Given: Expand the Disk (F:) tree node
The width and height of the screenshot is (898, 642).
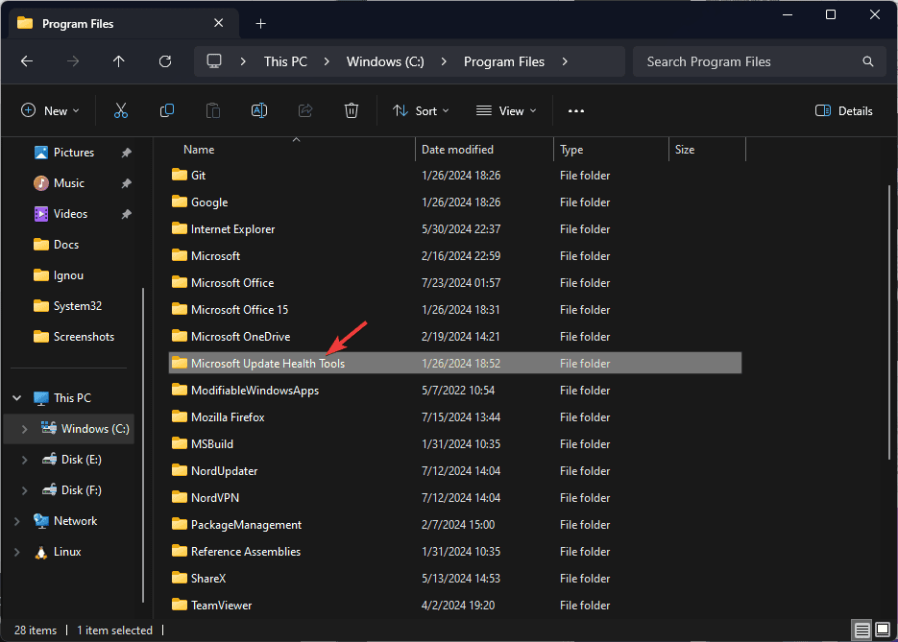Looking at the screenshot, I should tap(25, 490).
